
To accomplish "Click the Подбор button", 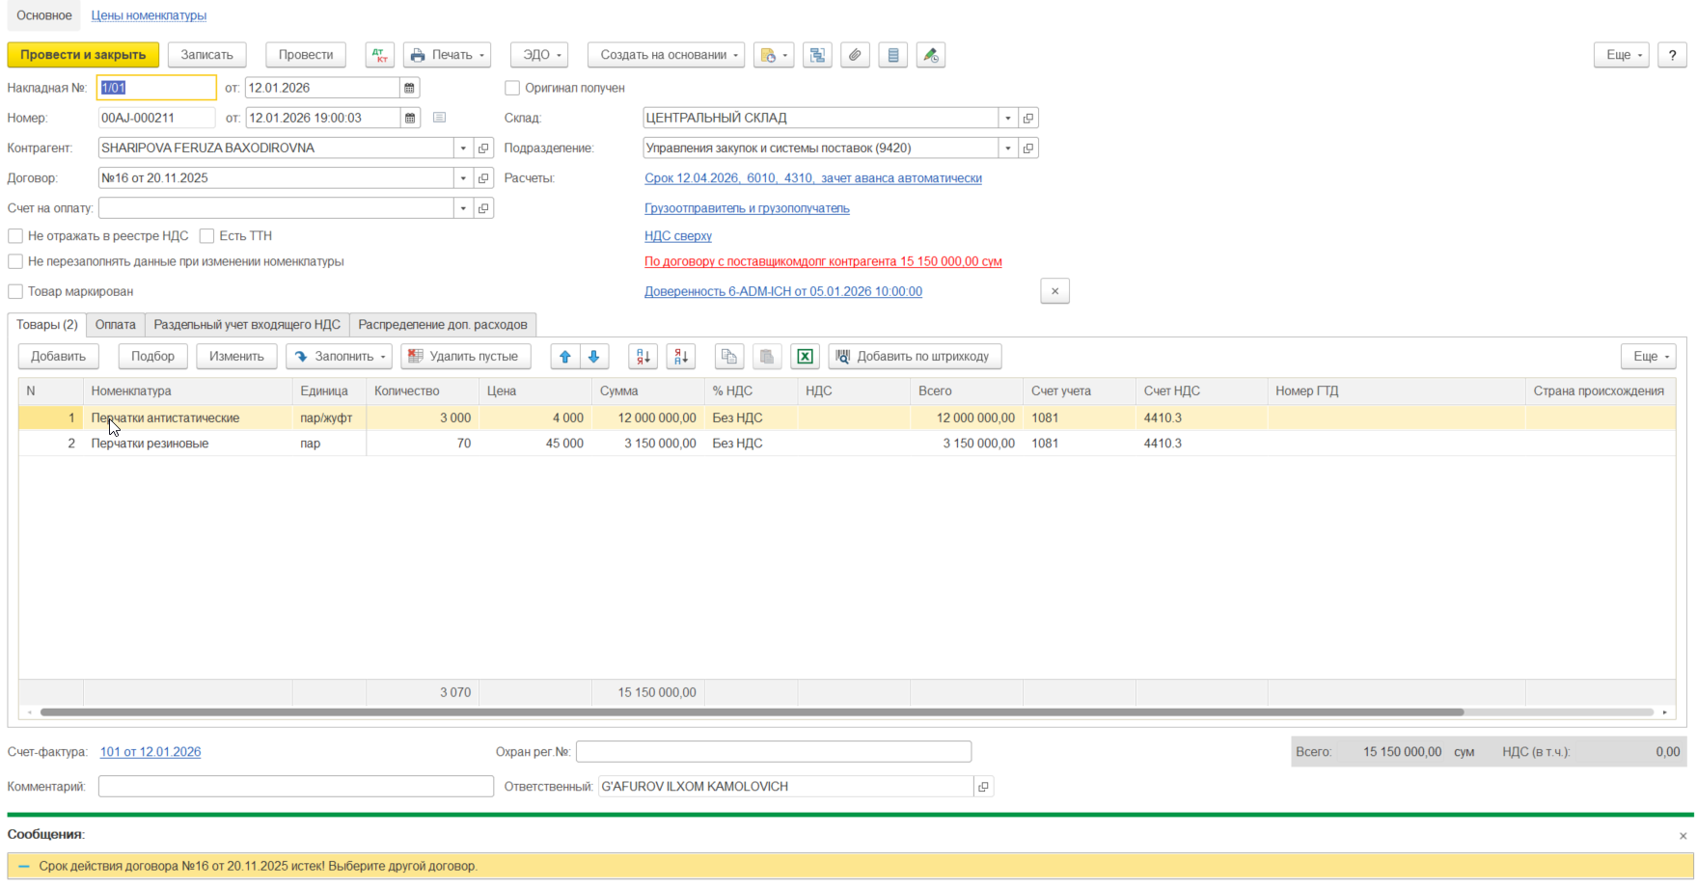I will (x=153, y=357).
